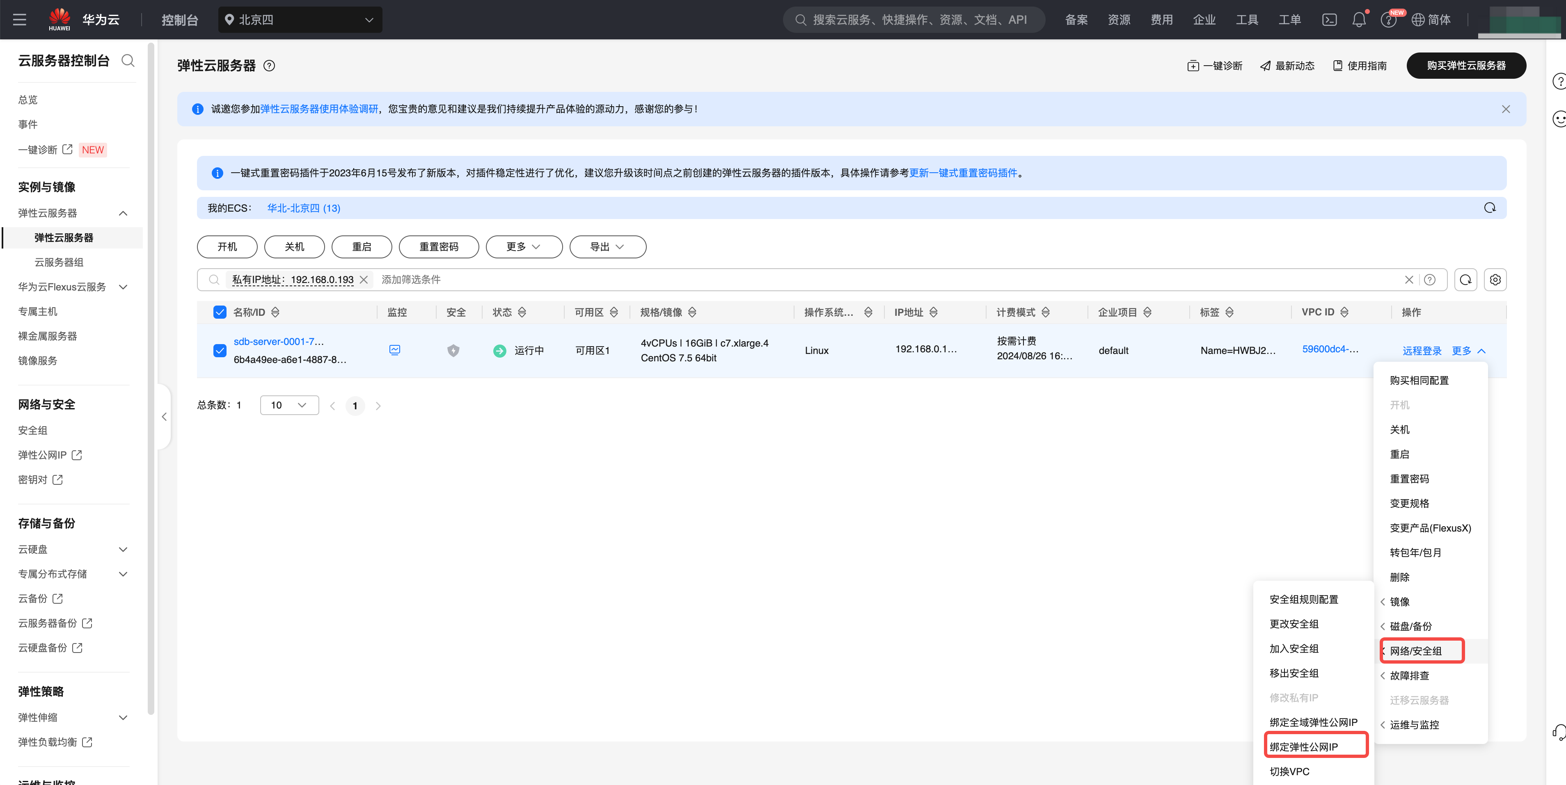Choose 重置密码 in the row menu

(1409, 479)
